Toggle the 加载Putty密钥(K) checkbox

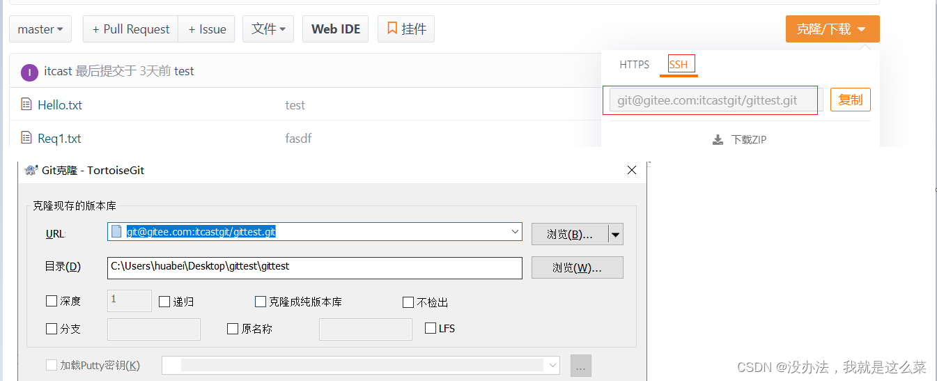click(x=52, y=365)
